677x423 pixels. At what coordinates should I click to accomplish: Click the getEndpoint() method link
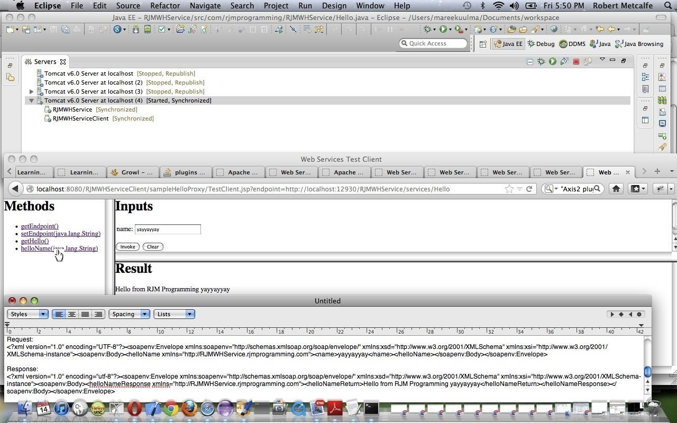40,226
